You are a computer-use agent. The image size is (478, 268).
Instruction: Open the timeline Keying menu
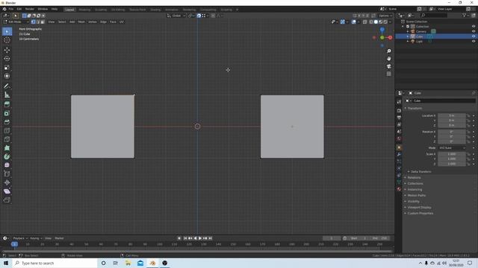click(x=36, y=238)
